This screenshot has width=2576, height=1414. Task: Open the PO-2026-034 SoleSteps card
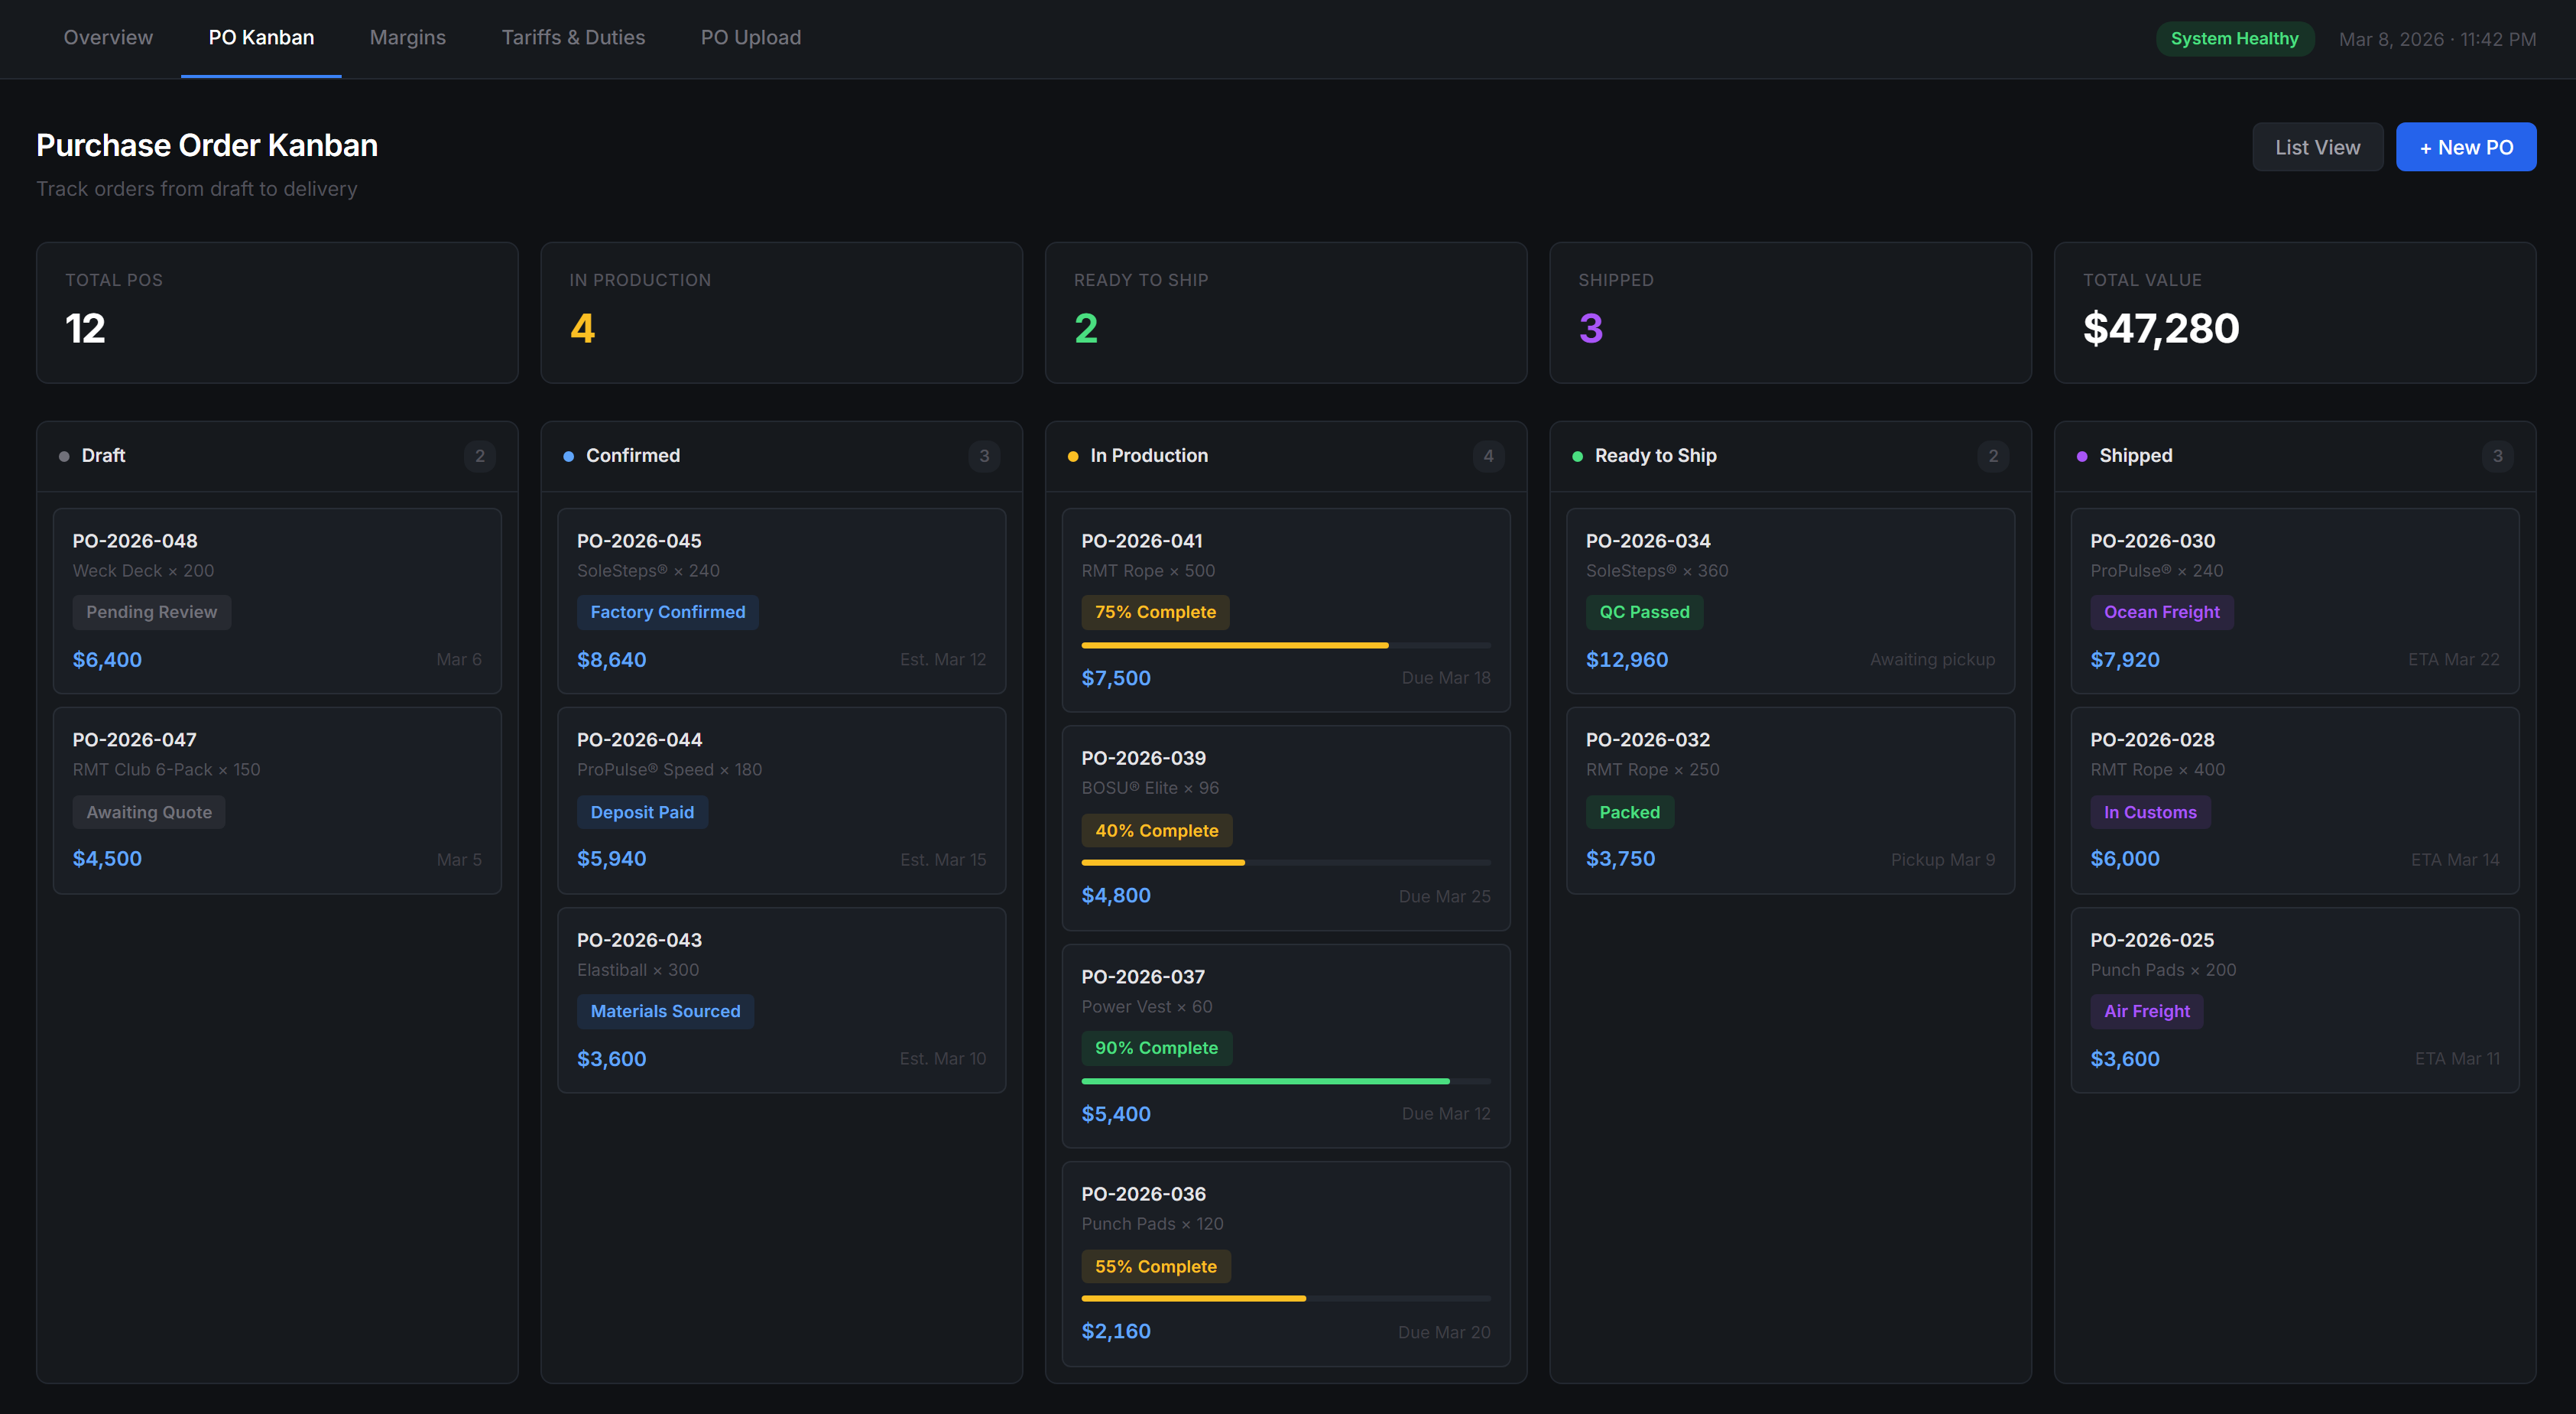point(1789,600)
